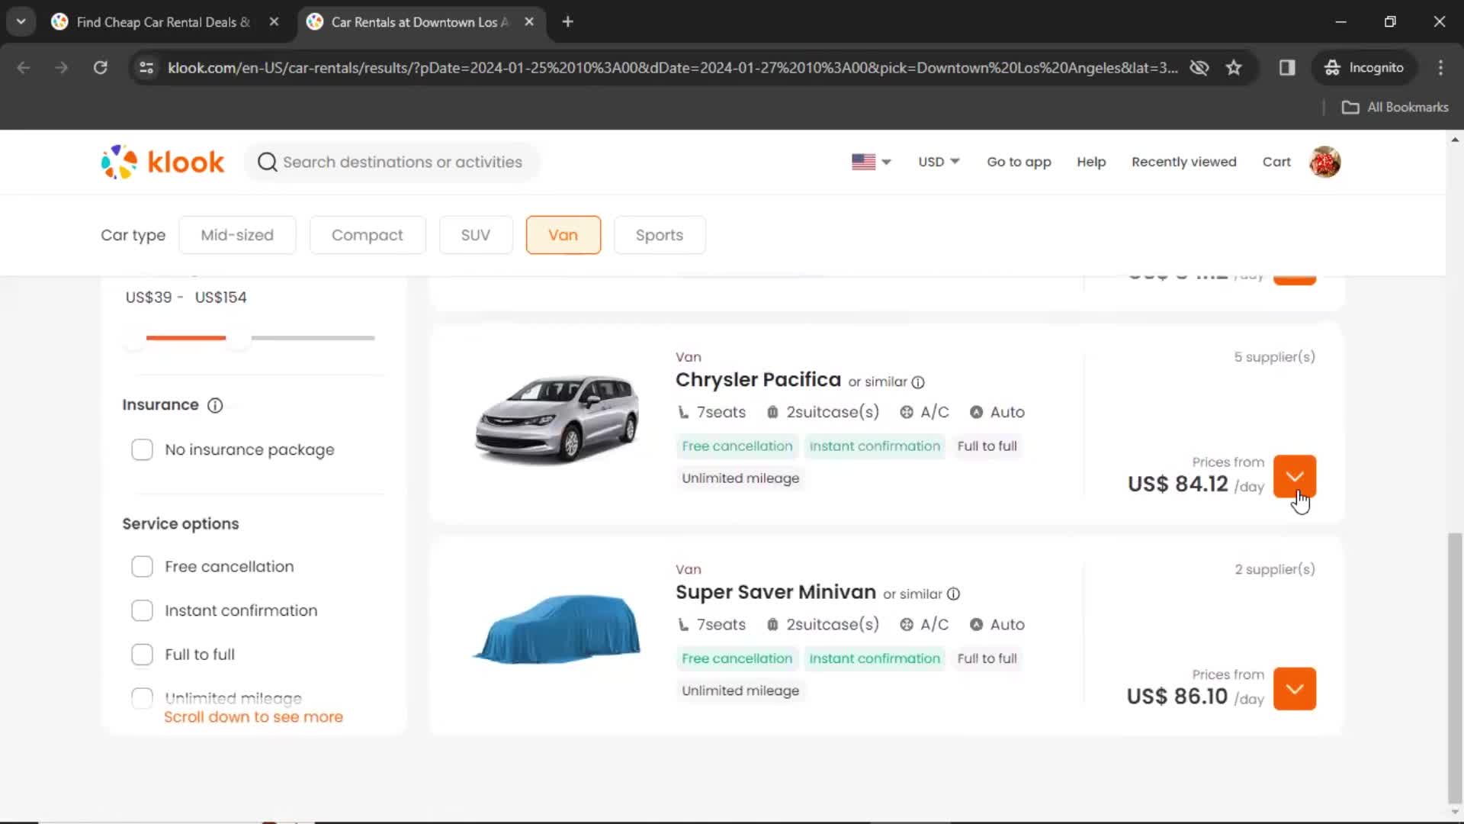Screen dimensions: 1464x824
Task: Click the search destinations input icon
Action: 266,162
